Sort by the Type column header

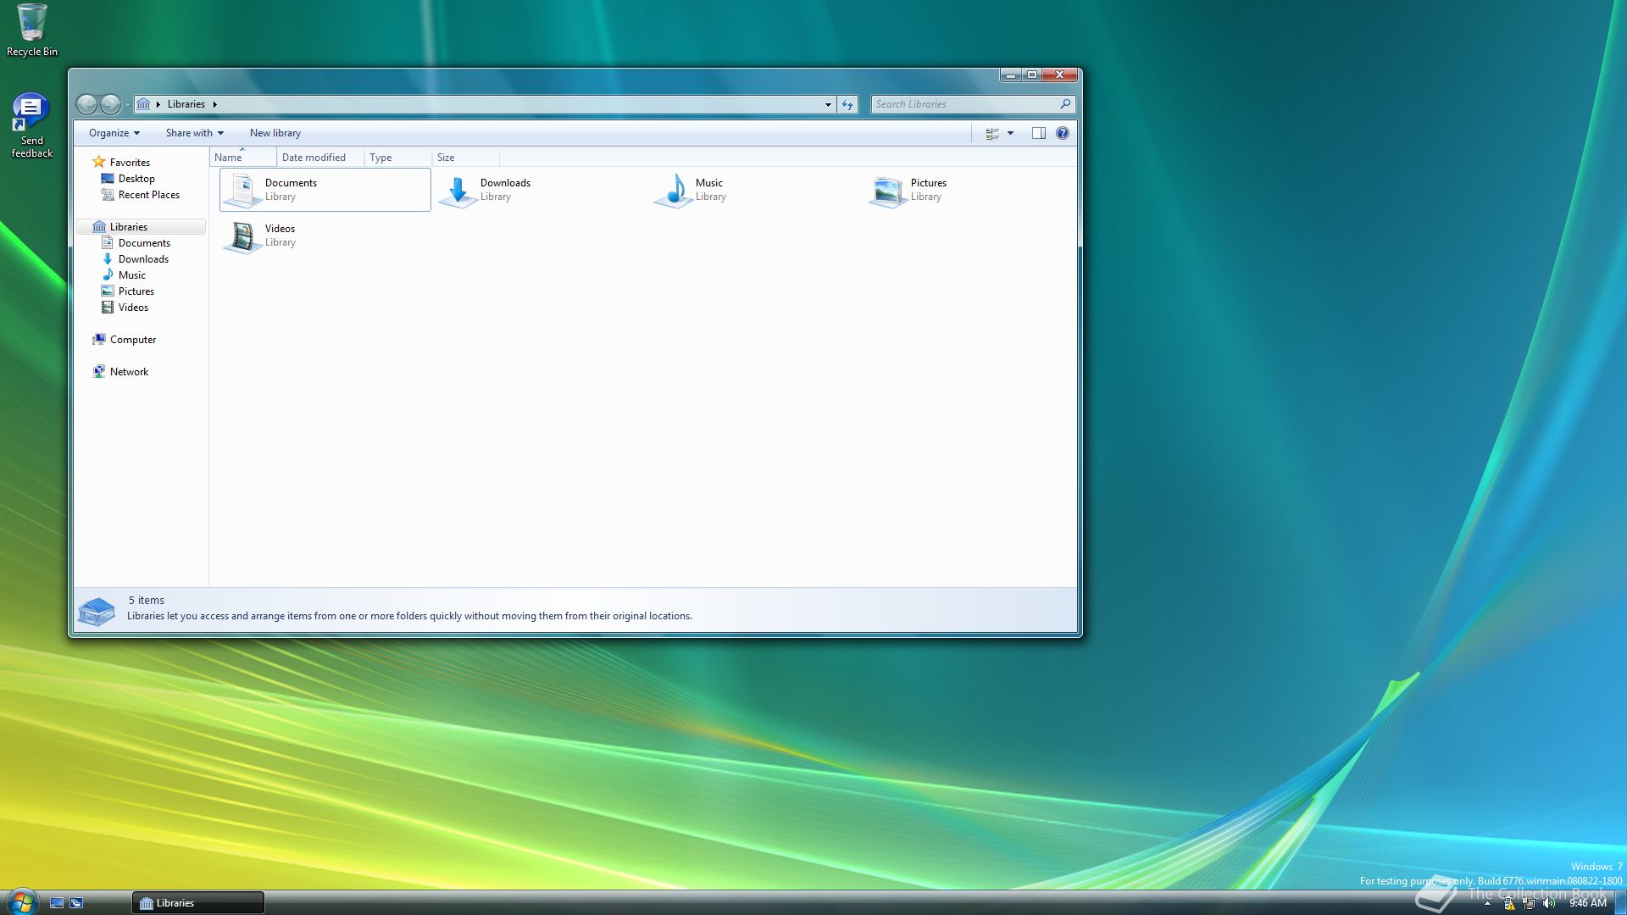[397, 158]
